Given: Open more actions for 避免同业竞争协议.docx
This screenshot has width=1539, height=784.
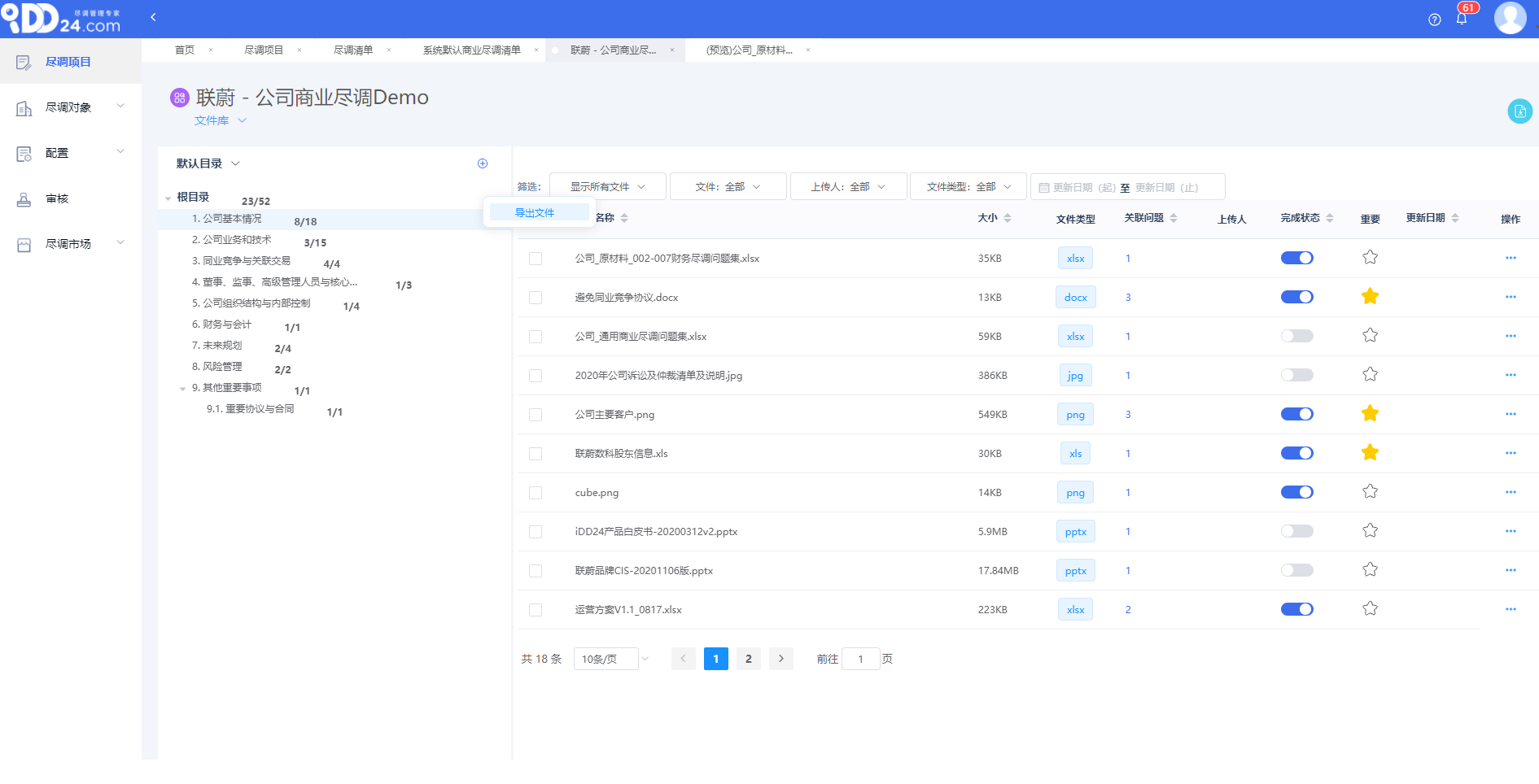Looking at the screenshot, I should coord(1511,297).
